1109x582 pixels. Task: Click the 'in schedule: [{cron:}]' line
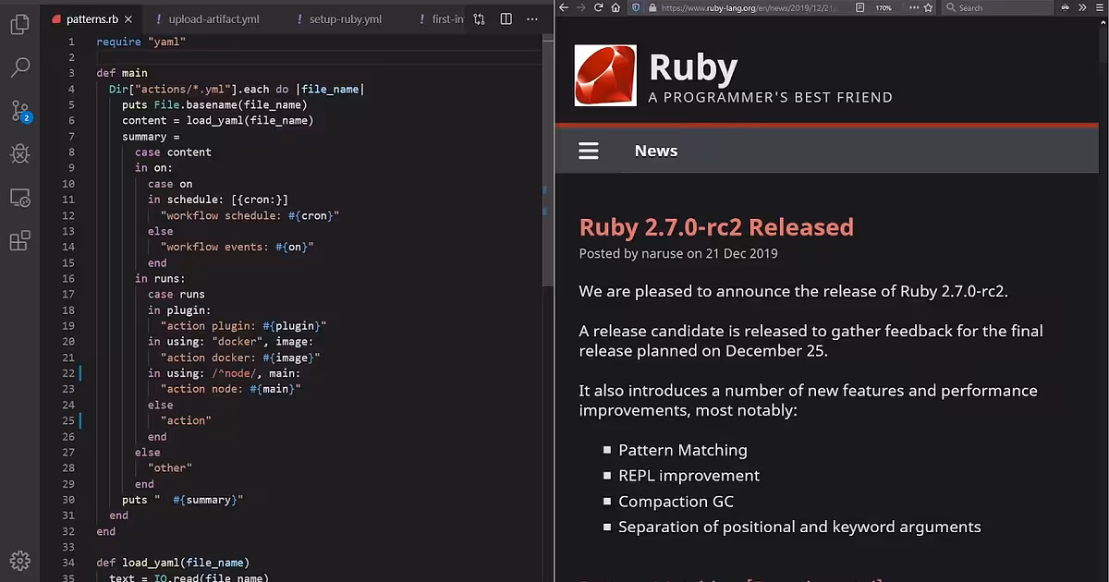(x=218, y=200)
